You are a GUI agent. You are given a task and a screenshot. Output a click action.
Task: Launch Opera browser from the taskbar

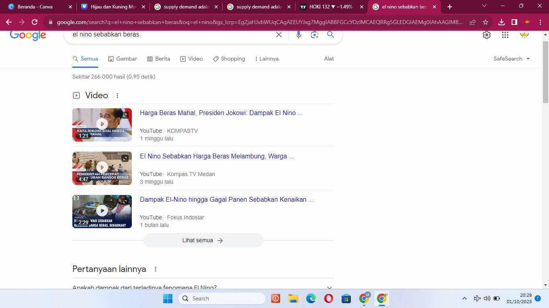pos(329,298)
